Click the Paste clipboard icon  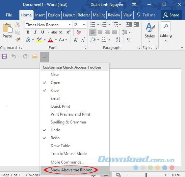(8, 28)
